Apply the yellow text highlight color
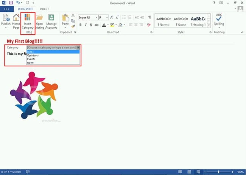Image resolution: width=246 pixels, height=175 pixels. coord(112,25)
